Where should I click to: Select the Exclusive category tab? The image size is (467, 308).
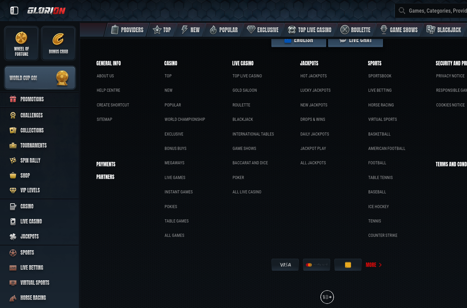pos(263,30)
